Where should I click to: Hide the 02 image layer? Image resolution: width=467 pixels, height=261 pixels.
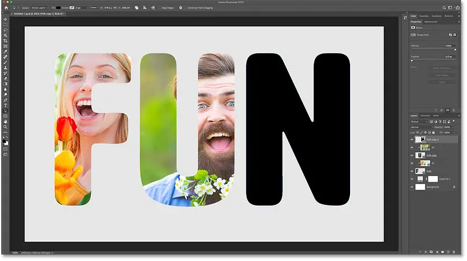[x=412, y=147]
